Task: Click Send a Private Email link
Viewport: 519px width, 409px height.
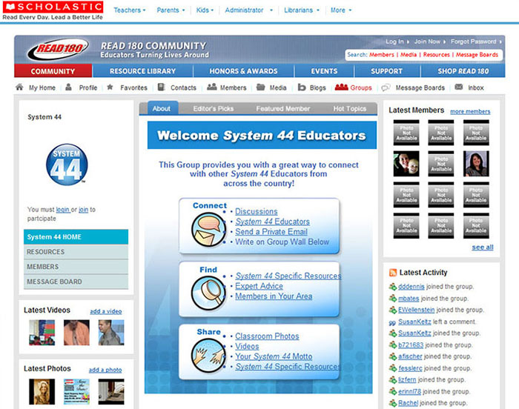Action: tap(271, 232)
